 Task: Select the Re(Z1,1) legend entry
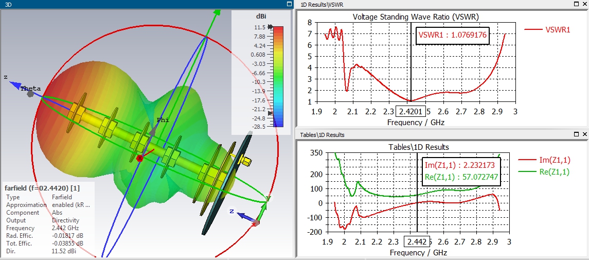click(544, 172)
